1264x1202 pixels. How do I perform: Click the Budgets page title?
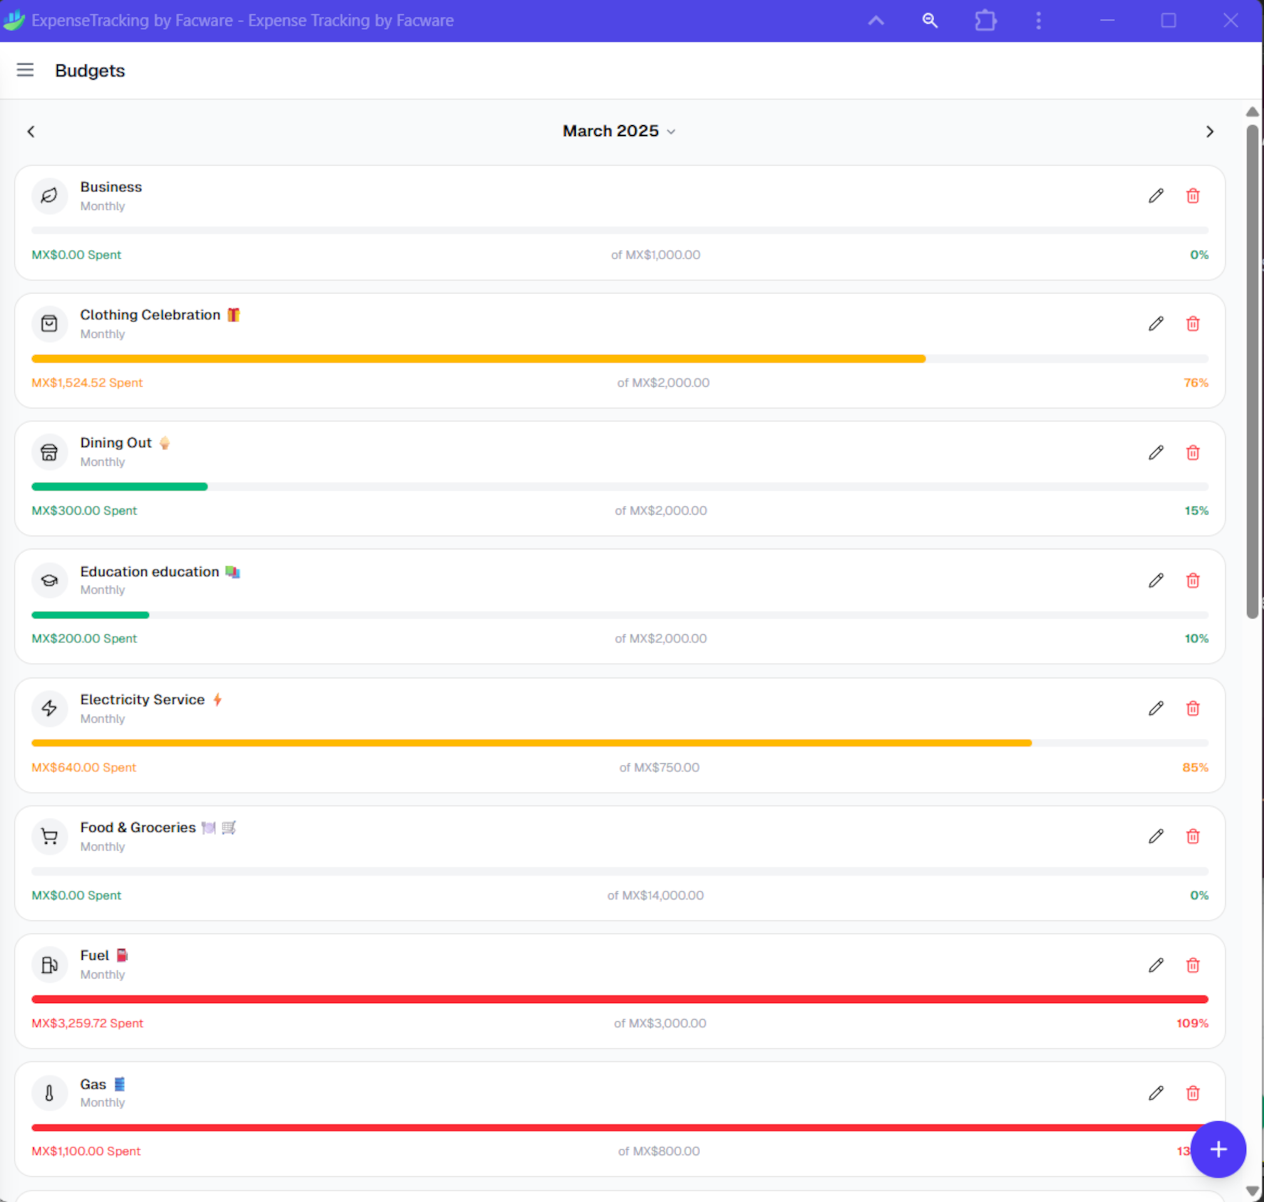89,71
